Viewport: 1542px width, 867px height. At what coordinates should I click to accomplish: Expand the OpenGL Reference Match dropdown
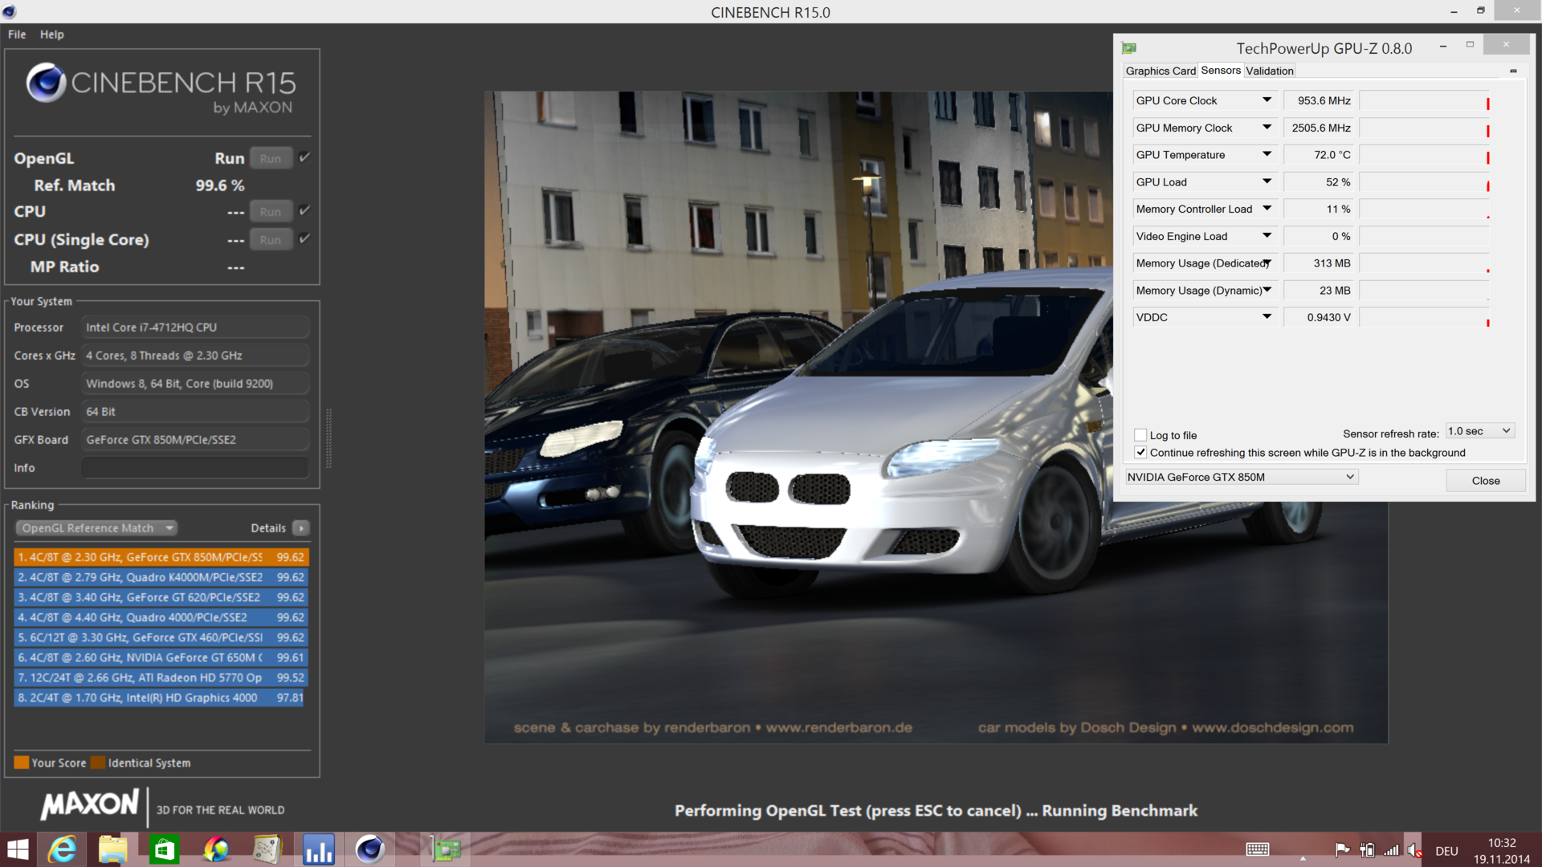coord(96,528)
